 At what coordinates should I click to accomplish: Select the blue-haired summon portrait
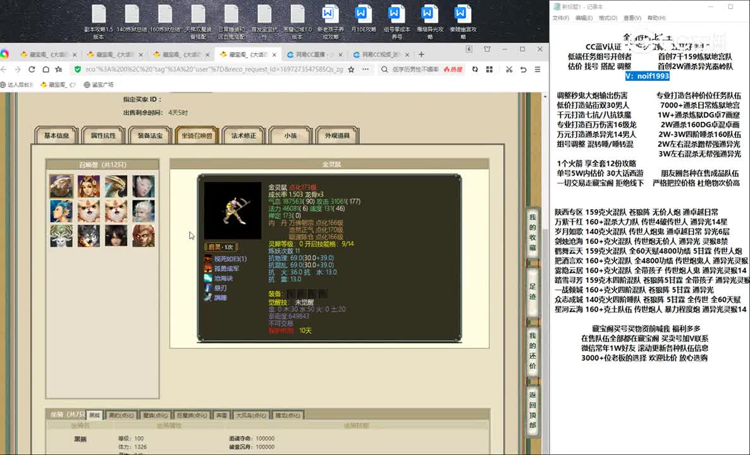coord(62,211)
